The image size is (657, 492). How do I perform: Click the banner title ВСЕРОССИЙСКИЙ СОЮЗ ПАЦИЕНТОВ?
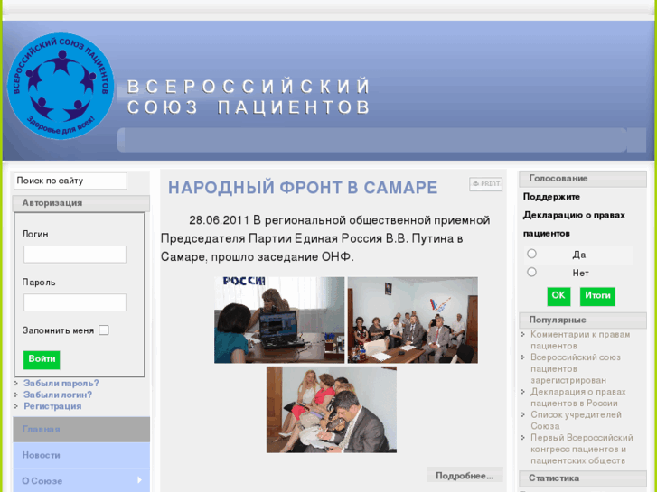click(249, 97)
